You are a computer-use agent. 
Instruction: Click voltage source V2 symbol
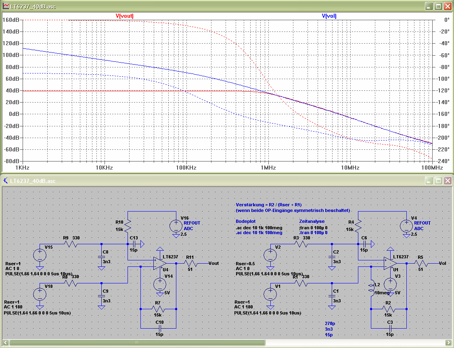[x=270, y=255]
